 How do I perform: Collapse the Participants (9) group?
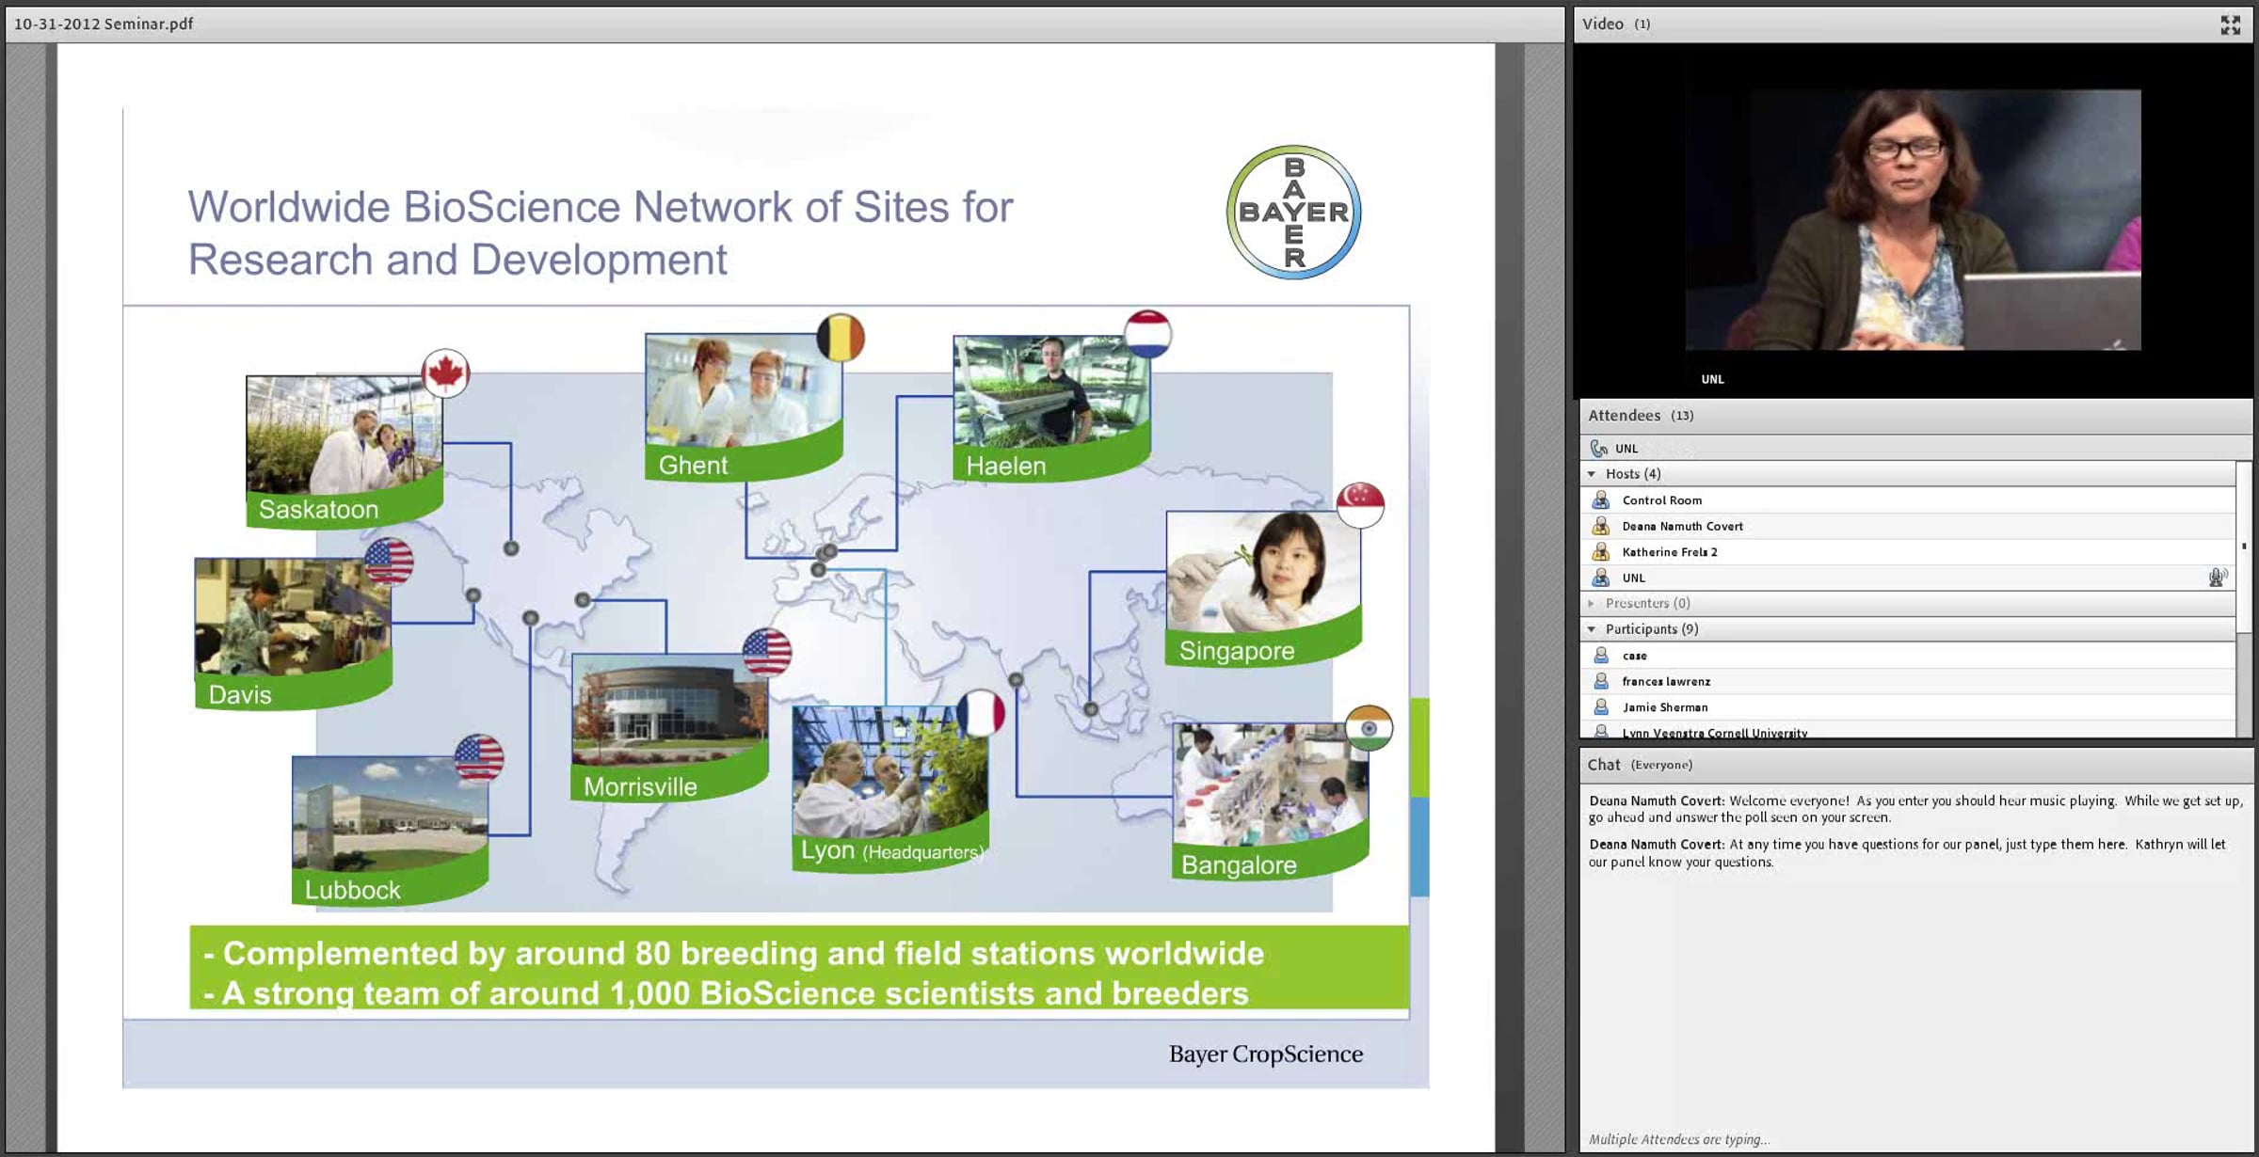click(x=1592, y=629)
